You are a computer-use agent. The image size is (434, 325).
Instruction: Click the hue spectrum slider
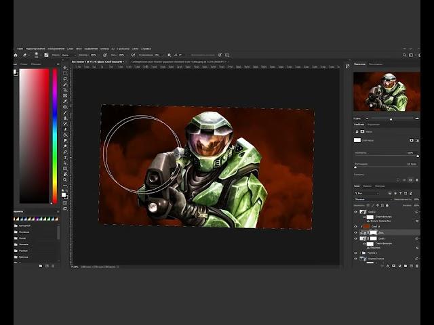click(x=55, y=136)
